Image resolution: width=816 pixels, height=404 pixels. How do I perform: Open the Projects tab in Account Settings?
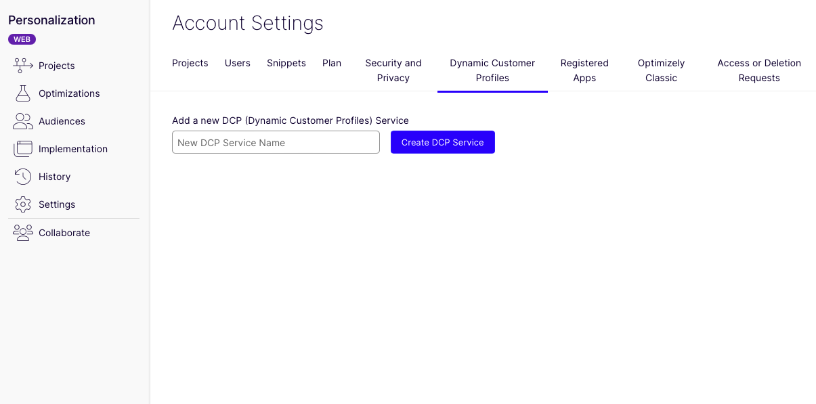190,63
